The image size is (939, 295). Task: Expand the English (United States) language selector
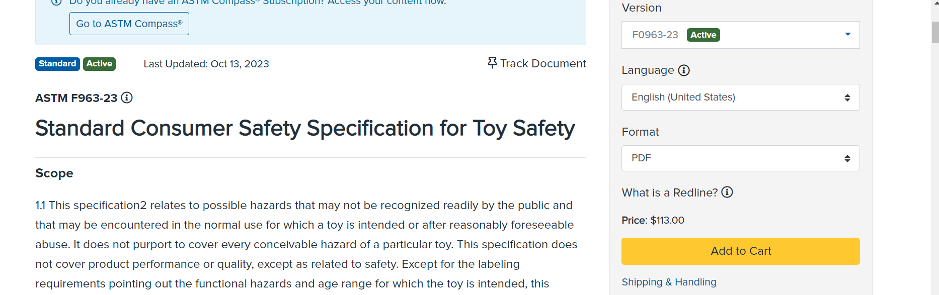coord(741,97)
